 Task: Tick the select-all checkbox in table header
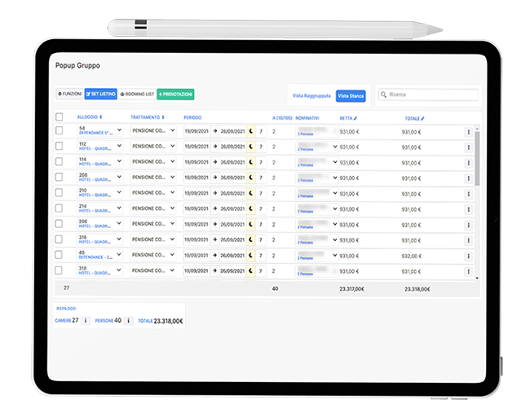pyautogui.click(x=60, y=116)
